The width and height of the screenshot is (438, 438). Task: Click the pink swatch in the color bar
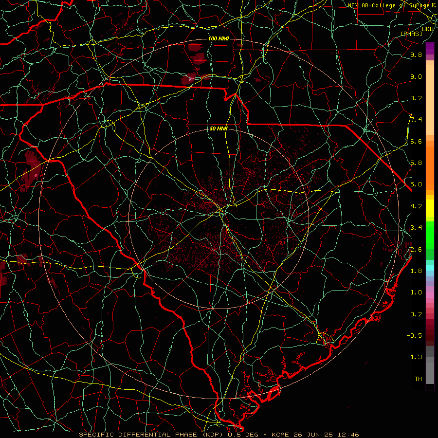430,295
